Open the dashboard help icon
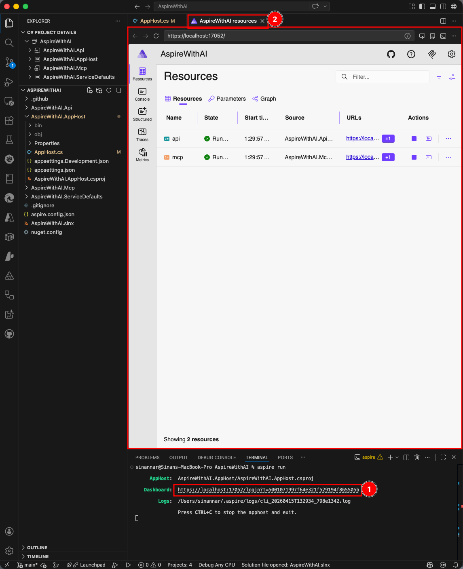463x569 pixels. click(x=411, y=54)
